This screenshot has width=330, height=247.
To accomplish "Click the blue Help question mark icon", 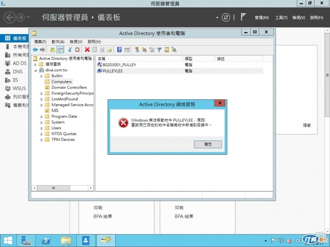I will tap(119, 50).
